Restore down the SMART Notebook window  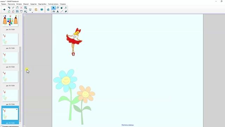(x=221, y=1)
